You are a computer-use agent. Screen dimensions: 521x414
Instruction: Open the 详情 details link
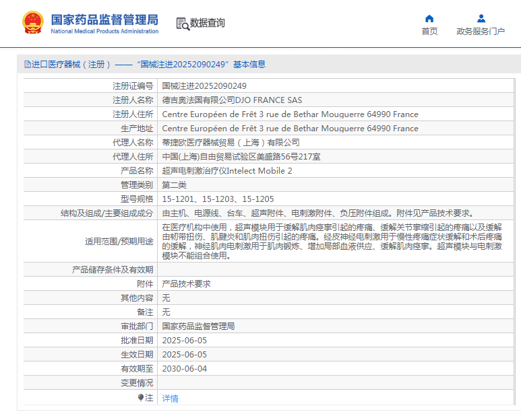click(170, 398)
